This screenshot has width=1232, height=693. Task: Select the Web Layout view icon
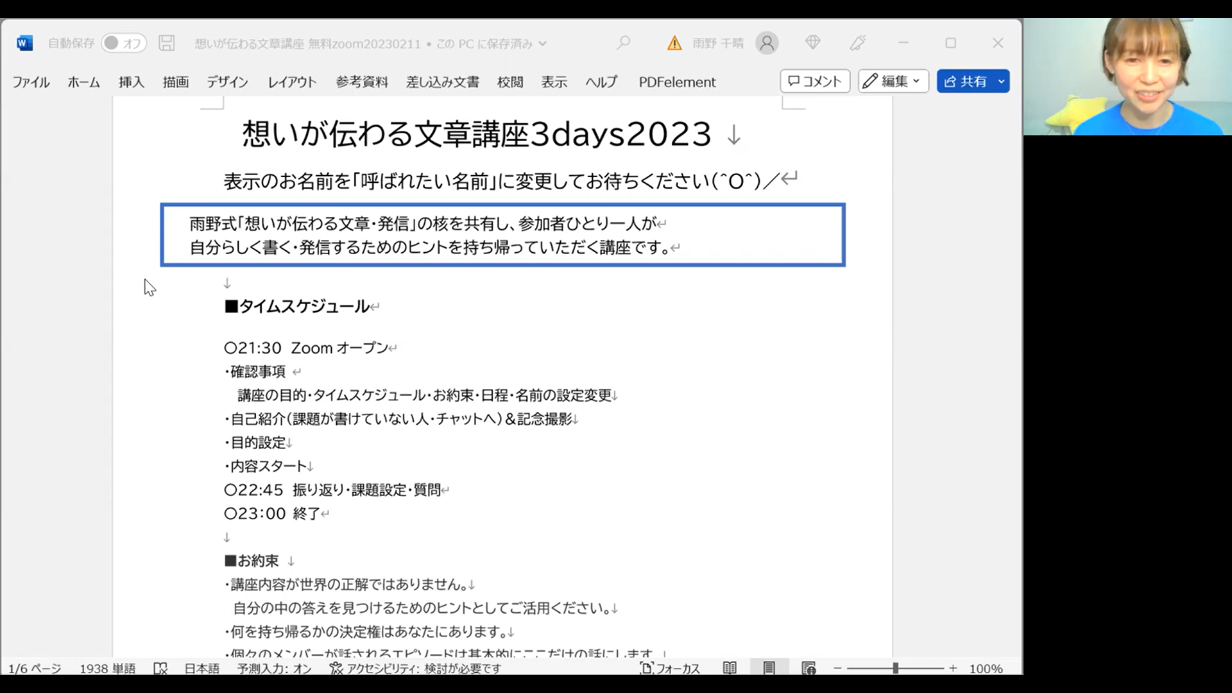809,668
